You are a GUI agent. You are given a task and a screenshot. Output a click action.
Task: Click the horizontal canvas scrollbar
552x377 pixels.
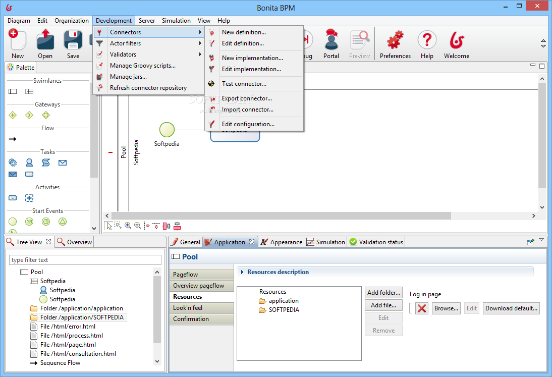point(281,216)
